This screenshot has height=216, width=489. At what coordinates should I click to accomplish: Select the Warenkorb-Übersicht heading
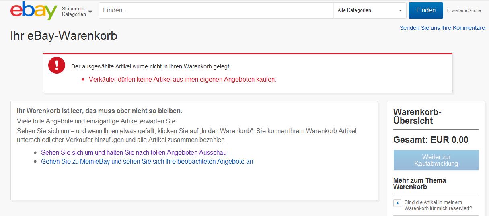tap(417, 117)
